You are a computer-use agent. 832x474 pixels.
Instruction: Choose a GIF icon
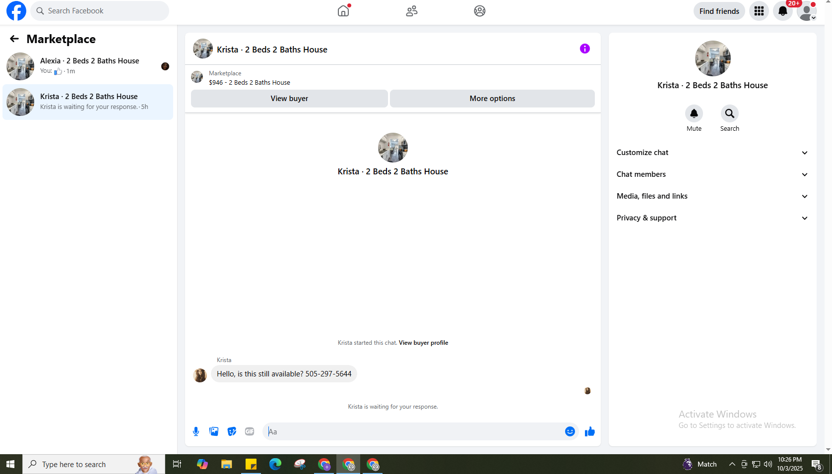pos(250,431)
